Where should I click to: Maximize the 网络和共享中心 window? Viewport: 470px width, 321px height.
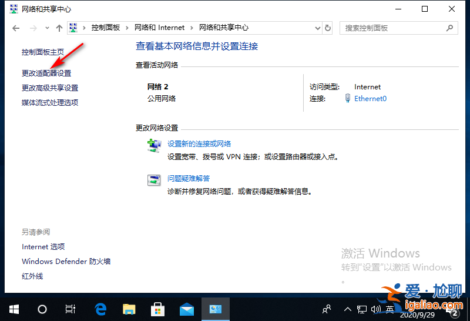(x=425, y=9)
